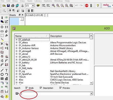The width and height of the screenshot is (113, 100).
Task: Open the Options menu
Action: tap(48, 1)
